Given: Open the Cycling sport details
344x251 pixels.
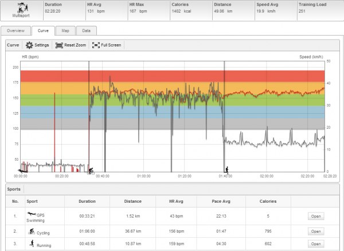Looking at the screenshot, I should pyautogui.click(x=316, y=231).
